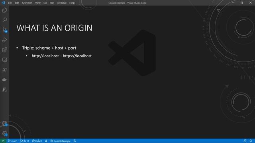This screenshot has width=255, height=143.
Task: Open the Help menu
Action: 72,3
